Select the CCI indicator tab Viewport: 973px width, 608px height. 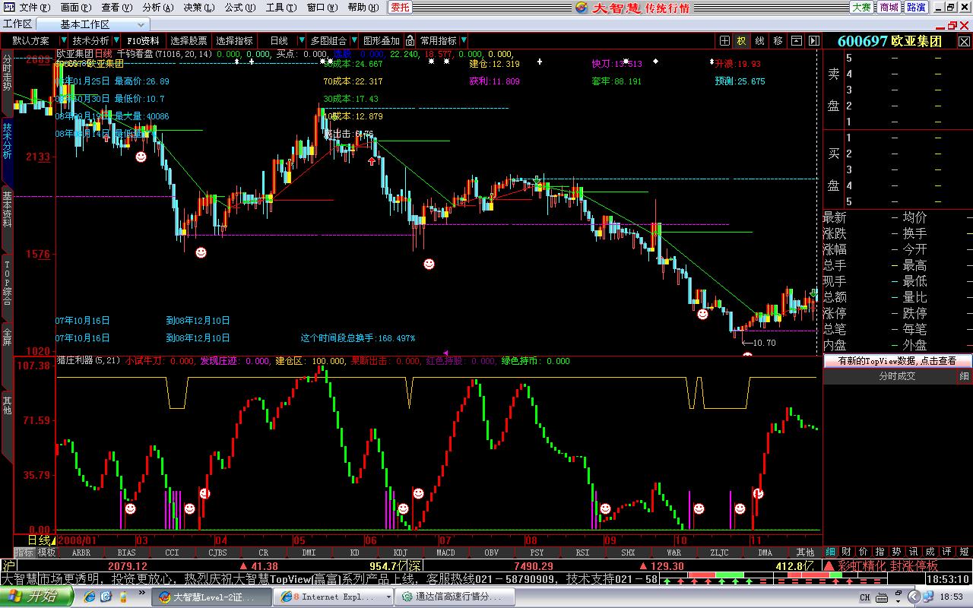pos(172,553)
